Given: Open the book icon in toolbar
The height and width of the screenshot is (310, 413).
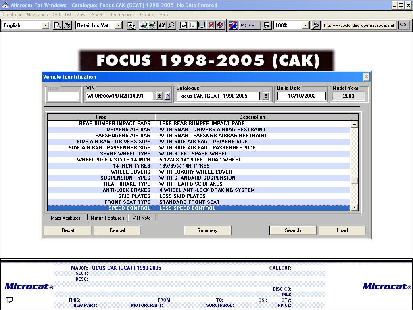Looking at the screenshot, I should point(220,25).
